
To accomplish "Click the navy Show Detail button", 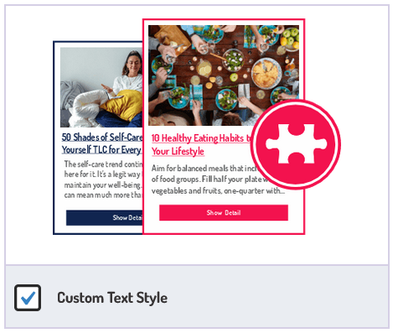I will pyautogui.click(x=104, y=218).
